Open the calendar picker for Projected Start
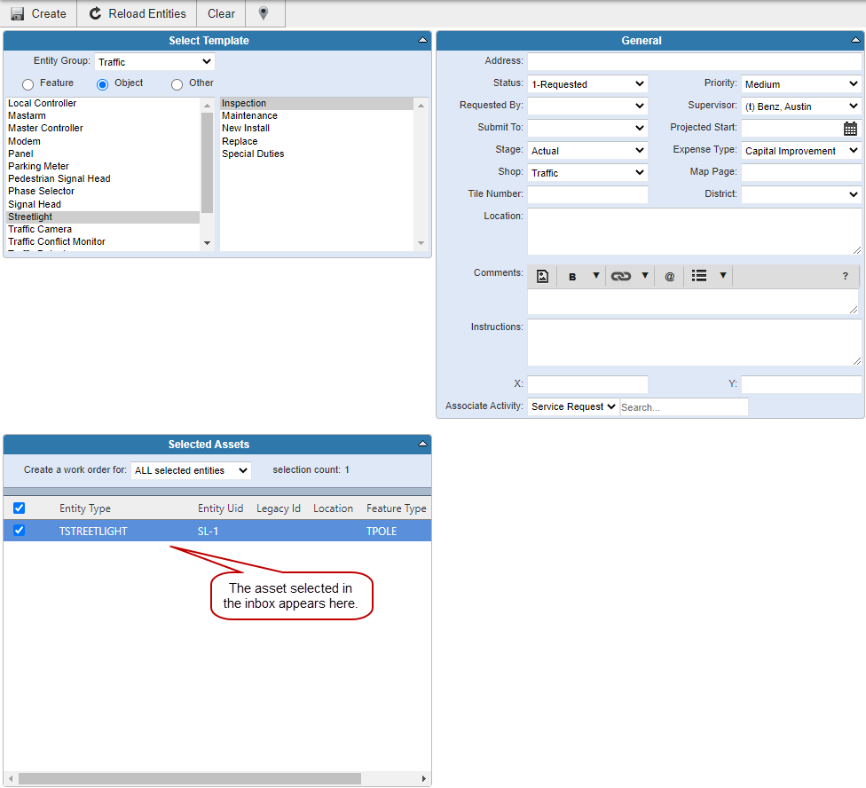Screen dimensions: 866x788 tap(851, 128)
